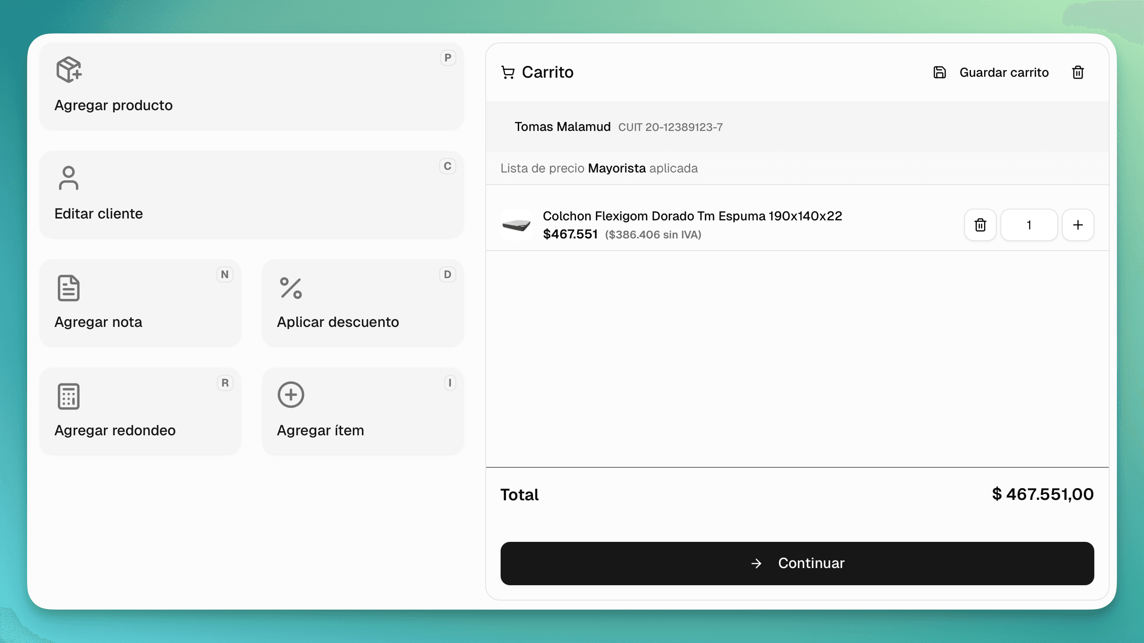Image resolution: width=1144 pixels, height=643 pixels.
Task: Click the Agregar redondeo calculator icon
Action: pos(69,396)
